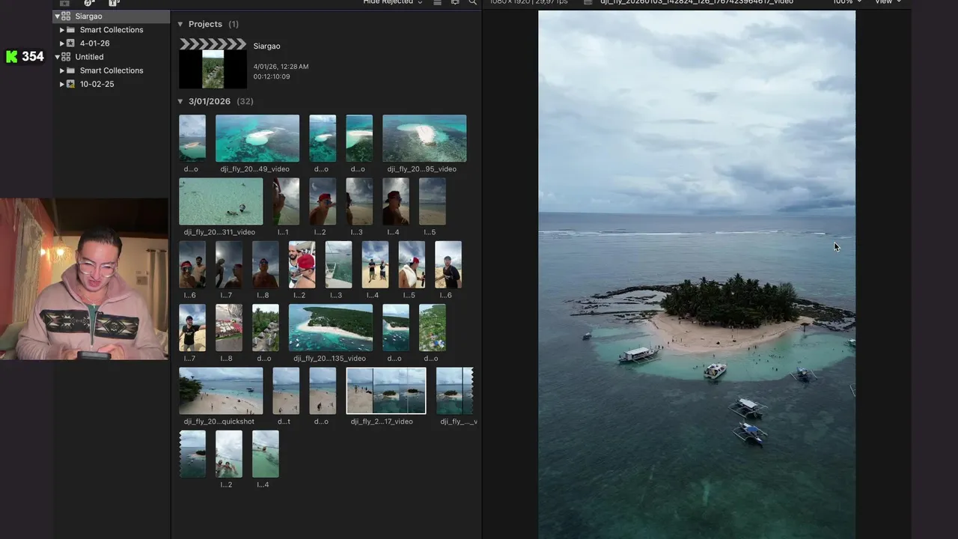Select Smart Collections folder under Untitled

[112, 70]
